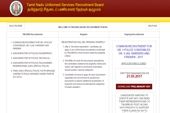Open the HELPLINE button
The height and width of the screenshot is (113, 170).
tap(152, 26)
